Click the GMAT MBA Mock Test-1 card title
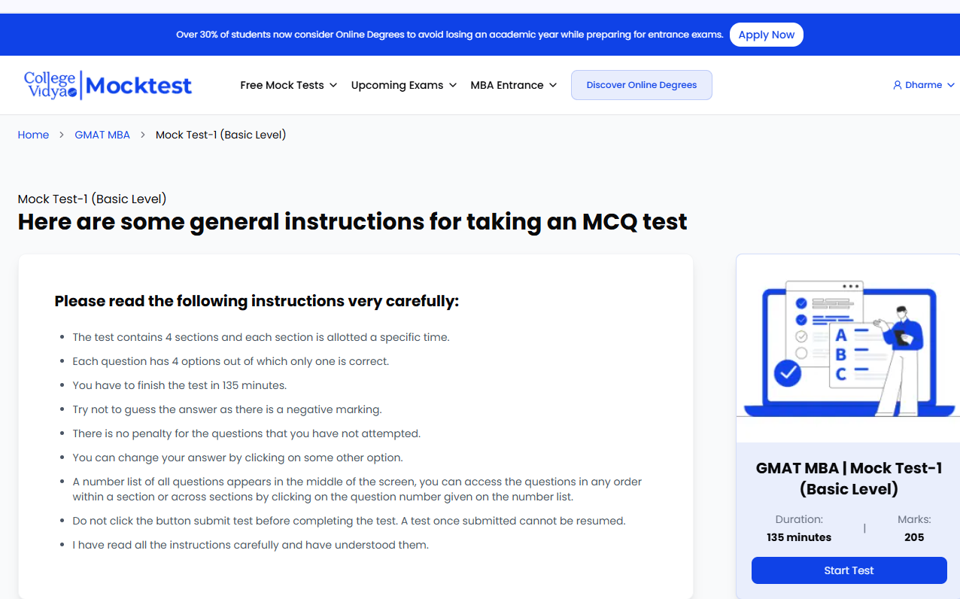 coord(849,479)
